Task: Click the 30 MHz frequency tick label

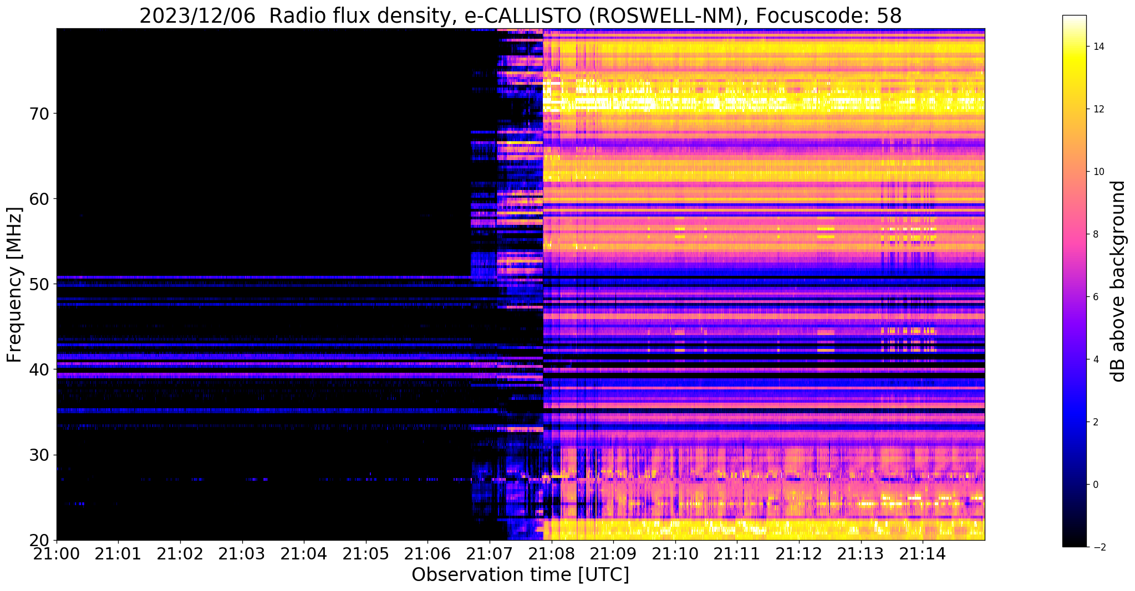Action: [x=39, y=455]
